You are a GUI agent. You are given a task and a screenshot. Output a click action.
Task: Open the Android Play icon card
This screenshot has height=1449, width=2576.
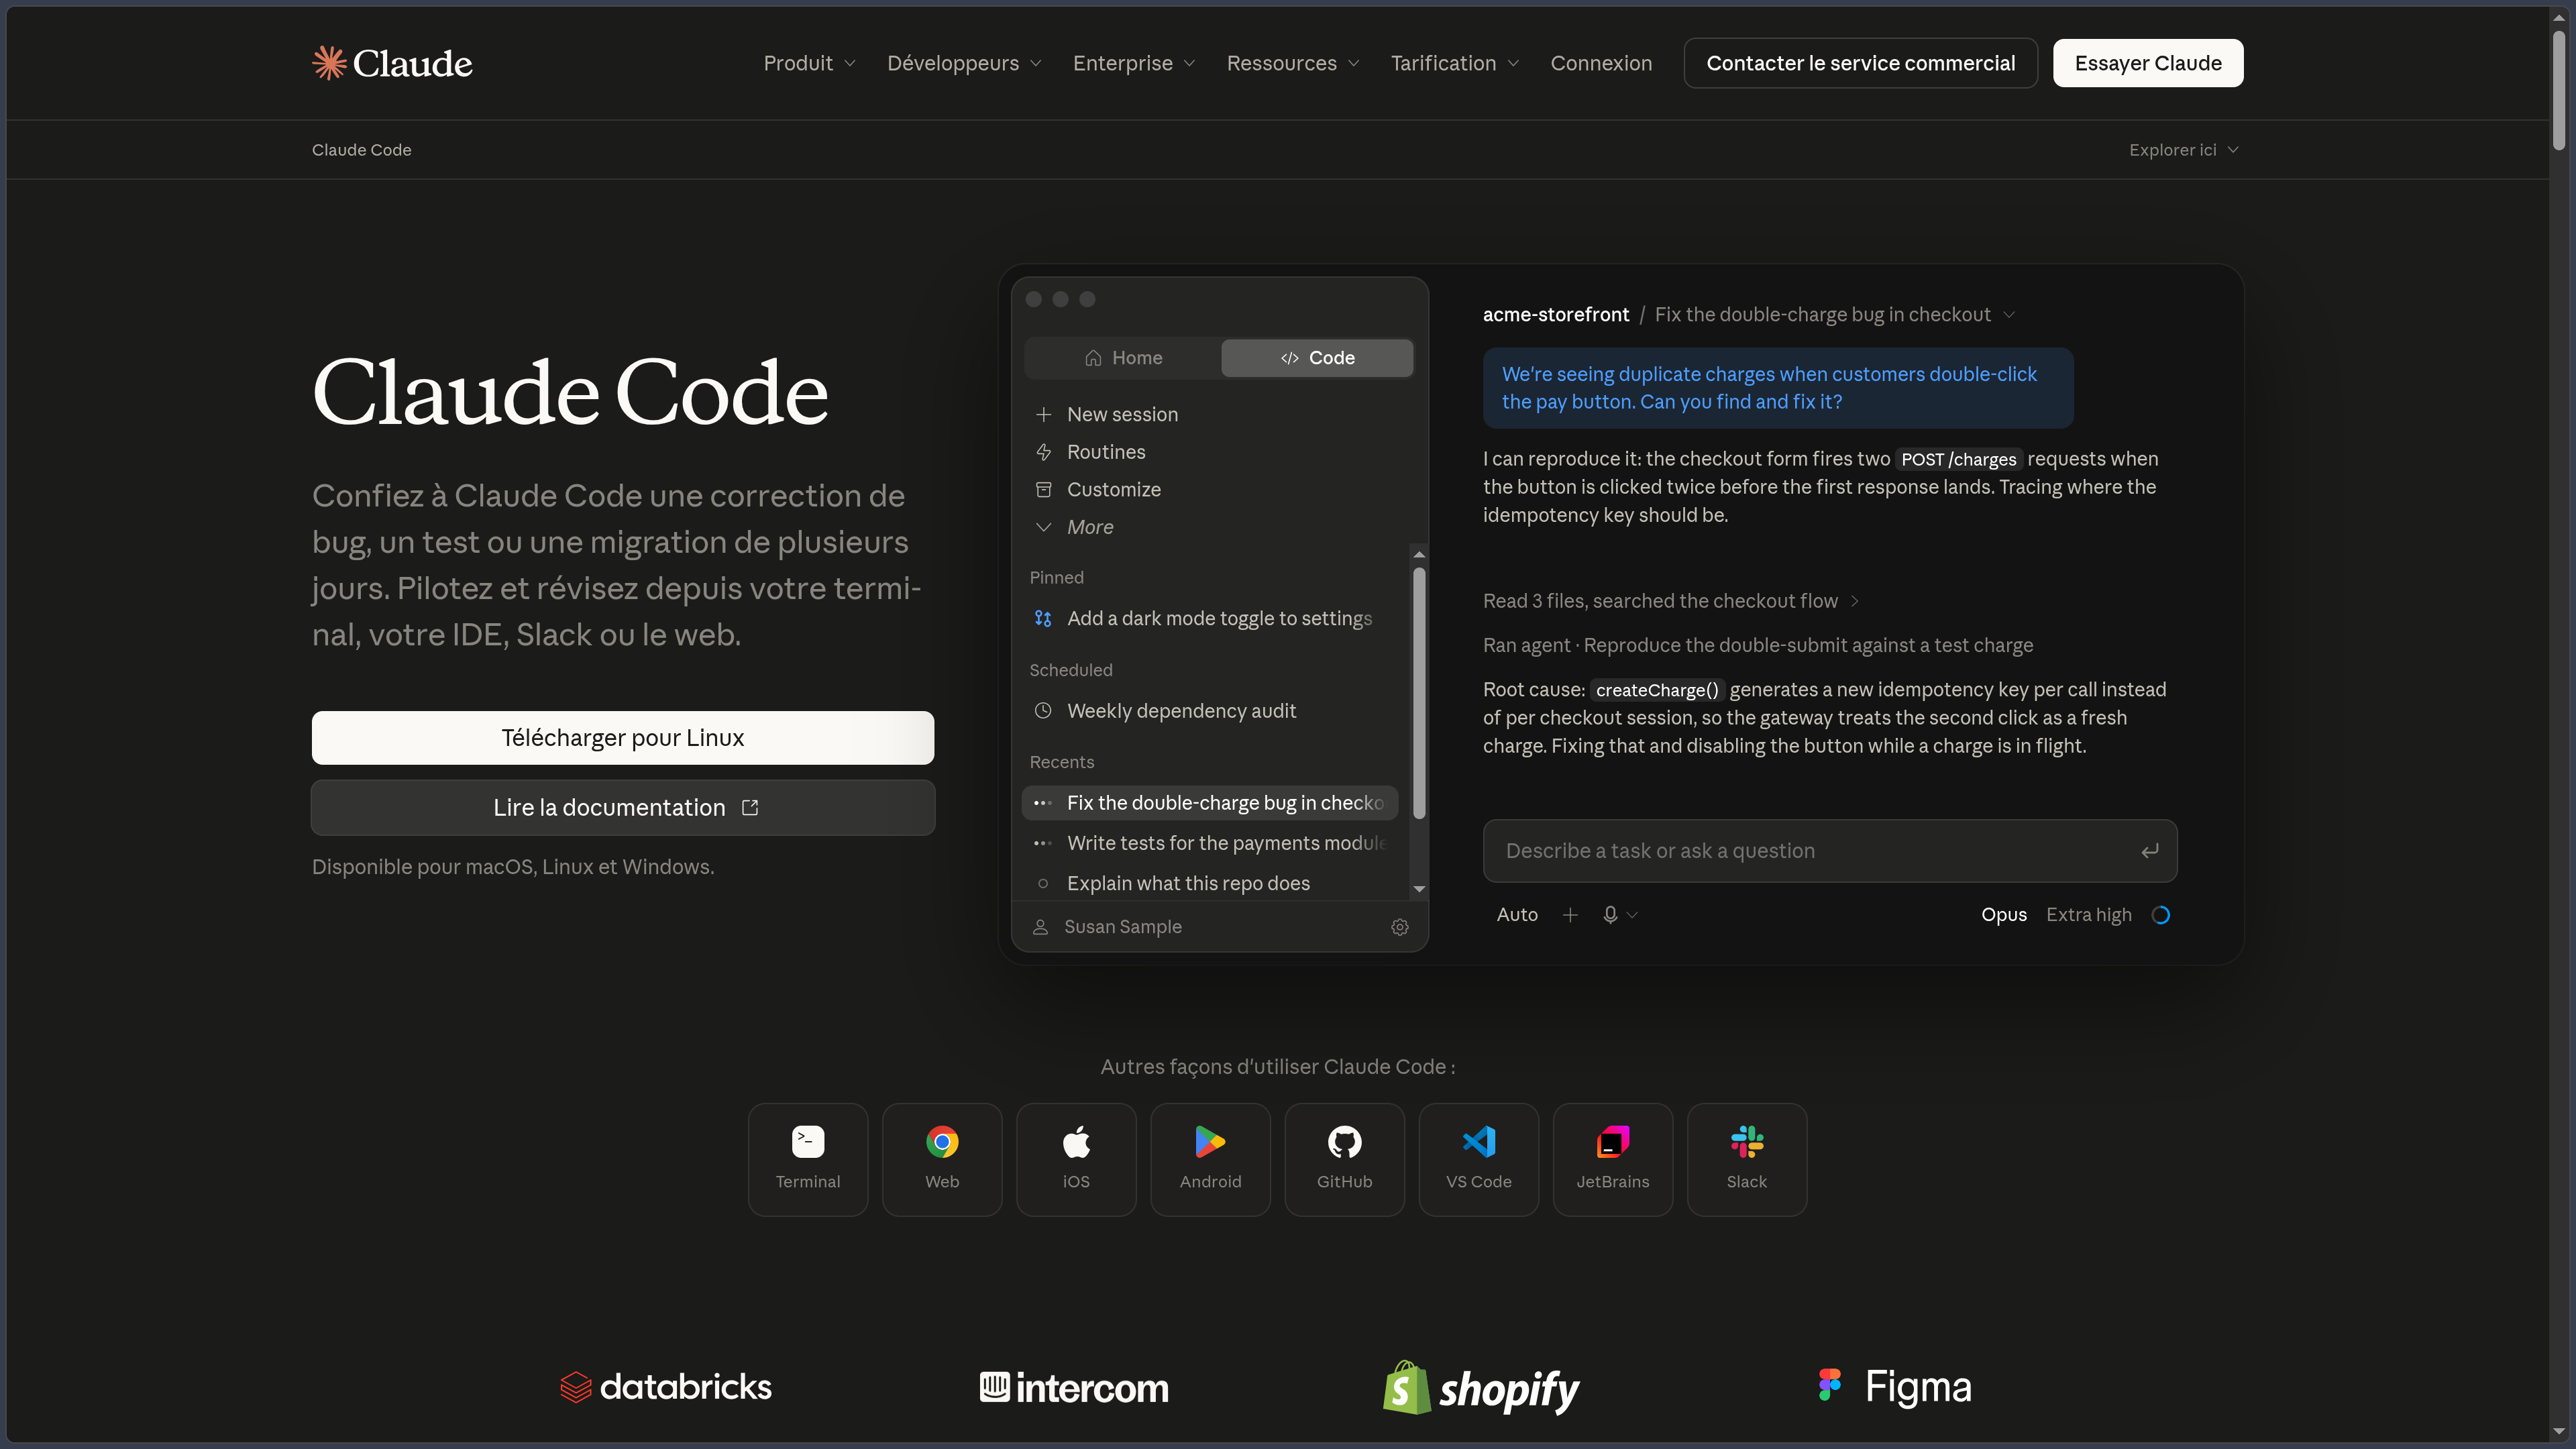click(1210, 1159)
